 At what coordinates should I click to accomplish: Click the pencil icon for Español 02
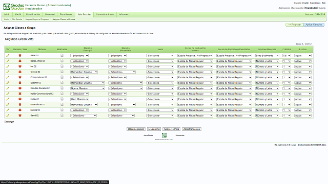point(8,83)
